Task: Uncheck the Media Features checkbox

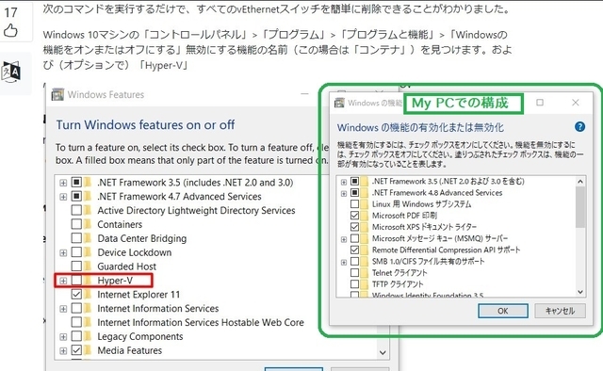Action: point(76,350)
